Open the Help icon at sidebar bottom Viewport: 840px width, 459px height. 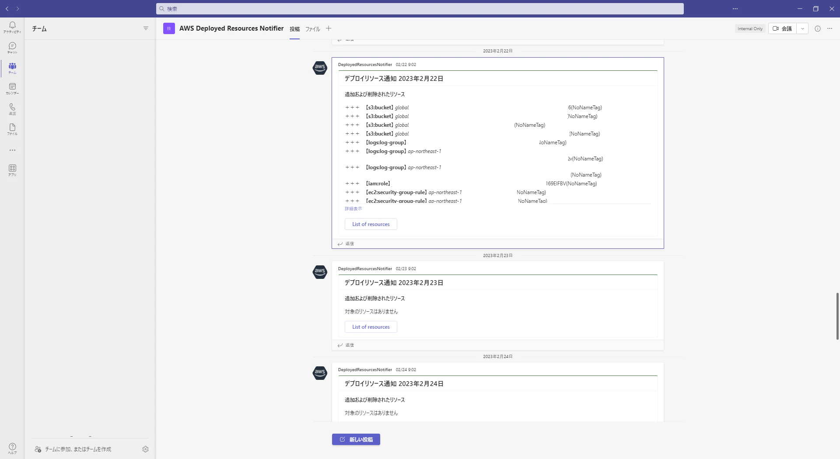pyautogui.click(x=12, y=449)
